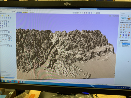Save the file with the floppy disk icon
This screenshot has height=98, width=131.
click(x=4, y=16)
